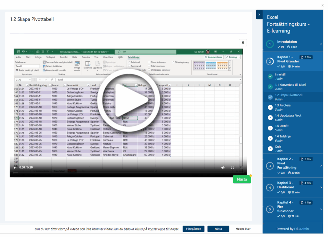Click the Kommentarer button in video
The width and height of the screenshot is (328, 237).
point(214,57)
